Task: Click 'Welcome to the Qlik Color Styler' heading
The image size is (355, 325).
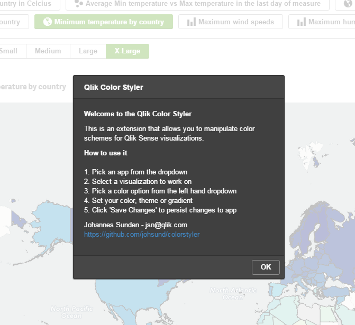Action: tap(138, 114)
